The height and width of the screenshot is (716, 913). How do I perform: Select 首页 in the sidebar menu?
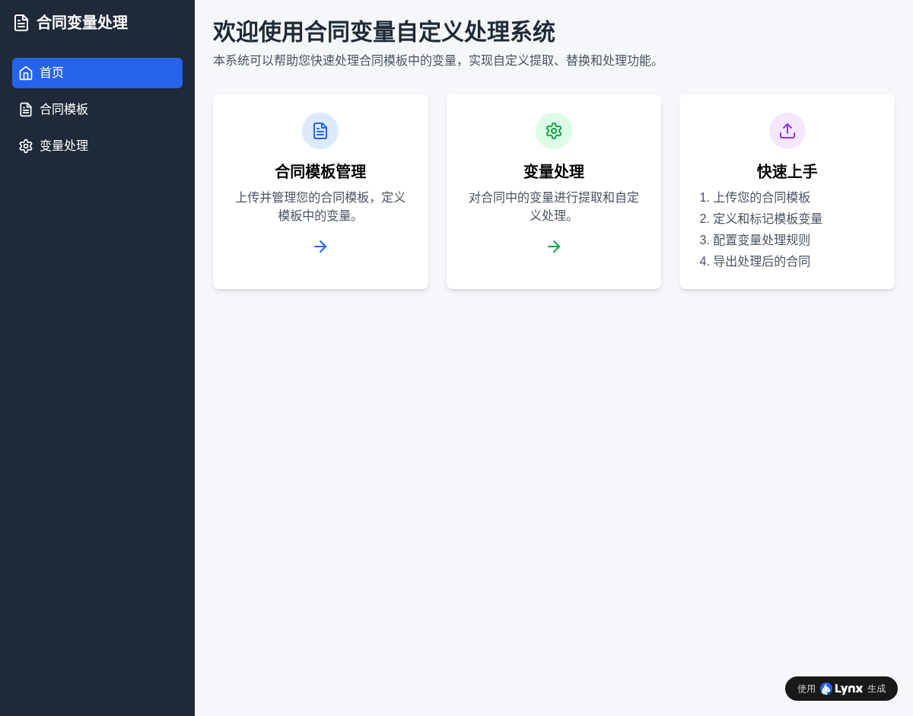point(52,73)
